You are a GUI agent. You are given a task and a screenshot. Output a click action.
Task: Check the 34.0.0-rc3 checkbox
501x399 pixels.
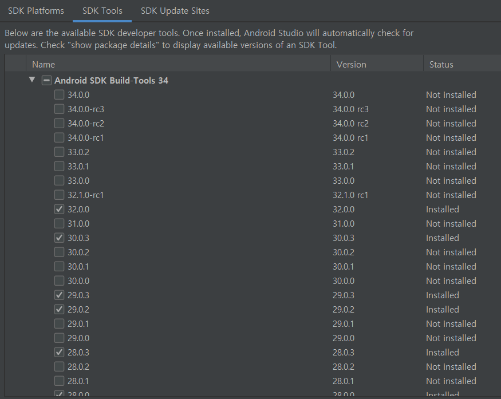[x=59, y=109]
